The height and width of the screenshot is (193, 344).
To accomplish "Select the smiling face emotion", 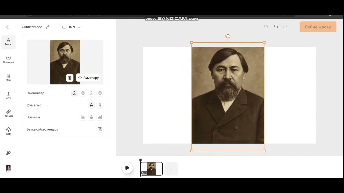I will point(83,93).
